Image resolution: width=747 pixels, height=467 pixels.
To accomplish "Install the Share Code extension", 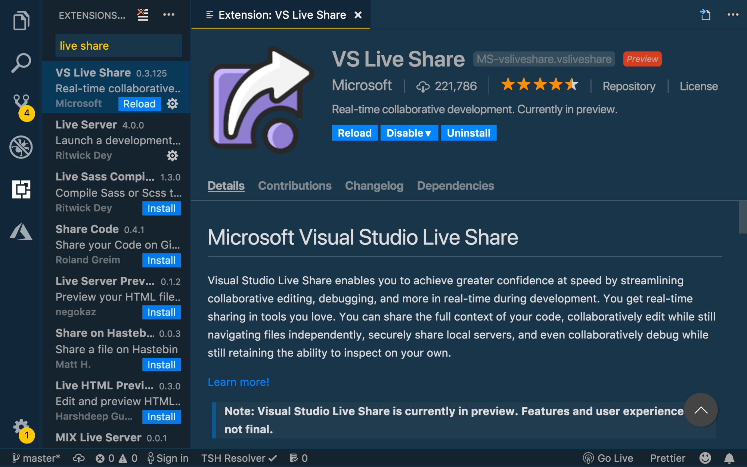I will [x=161, y=260].
